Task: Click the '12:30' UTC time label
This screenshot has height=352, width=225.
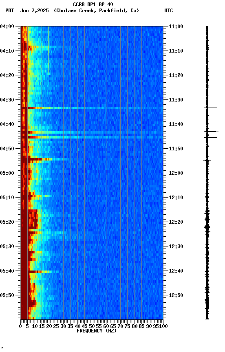Action: tap(176, 246)
